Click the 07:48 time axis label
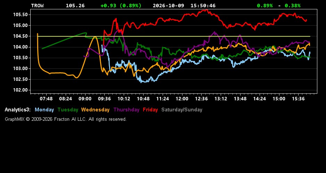This screenshot has height=173, width=326. click(46, 99)
